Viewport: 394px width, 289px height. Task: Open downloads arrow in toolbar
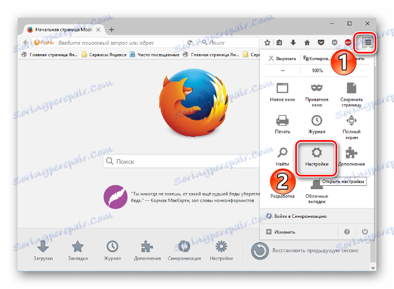pyautogui.click(x=293, y=42)
